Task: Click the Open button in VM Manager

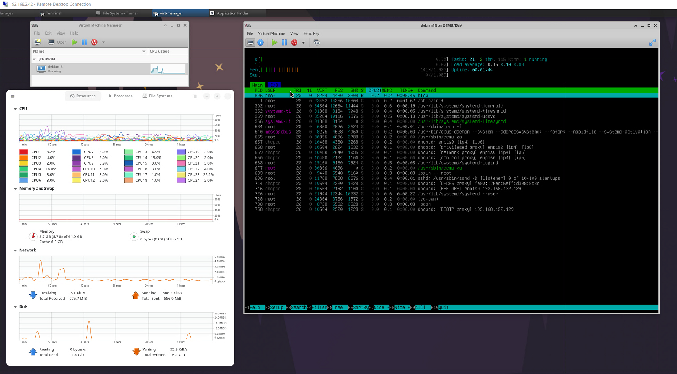Action: [57, 42]
